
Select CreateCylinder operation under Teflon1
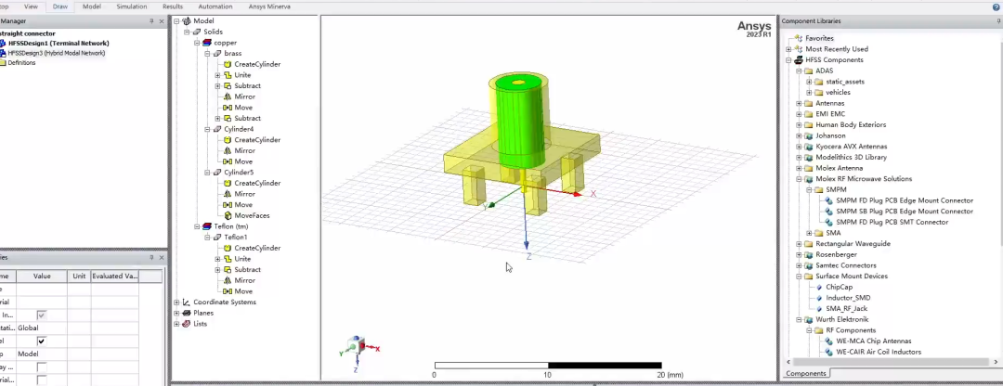257,248
